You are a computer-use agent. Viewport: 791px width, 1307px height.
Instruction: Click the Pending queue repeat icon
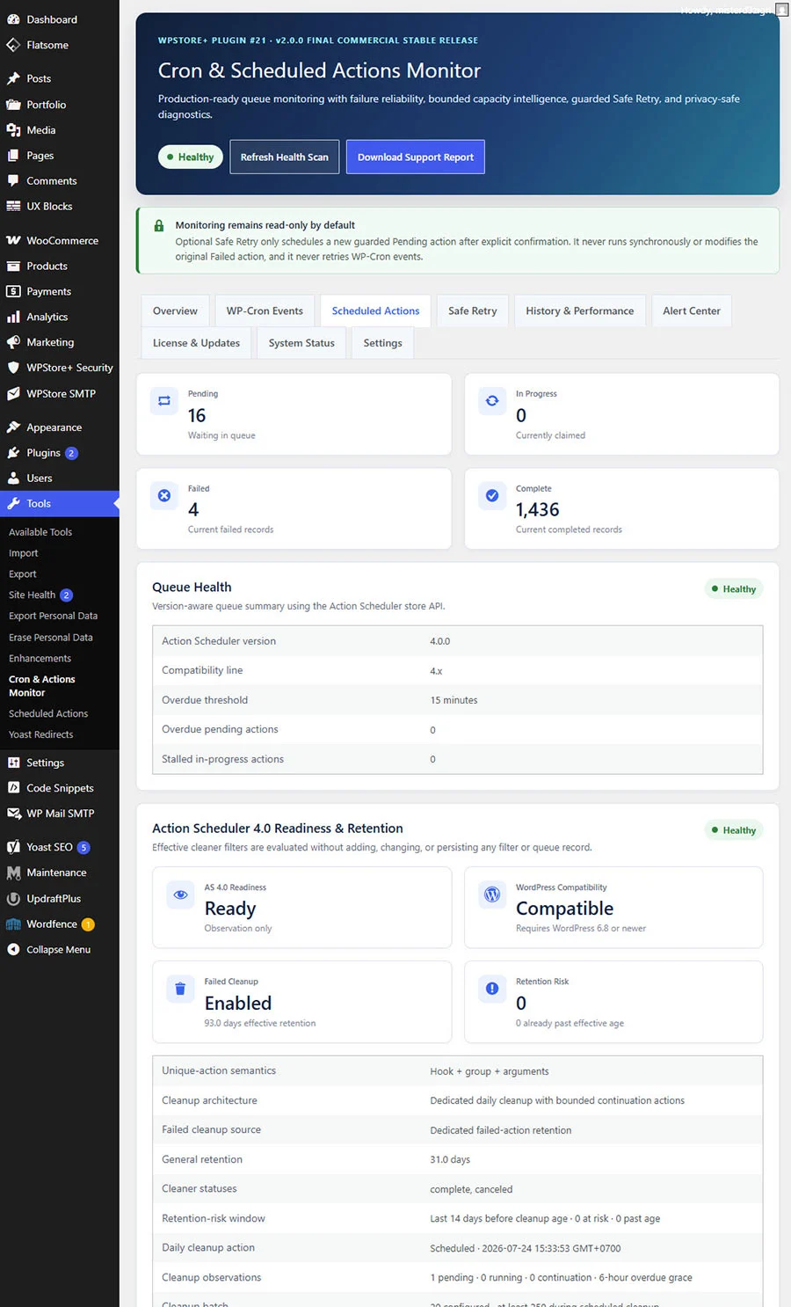pos(164,401)
